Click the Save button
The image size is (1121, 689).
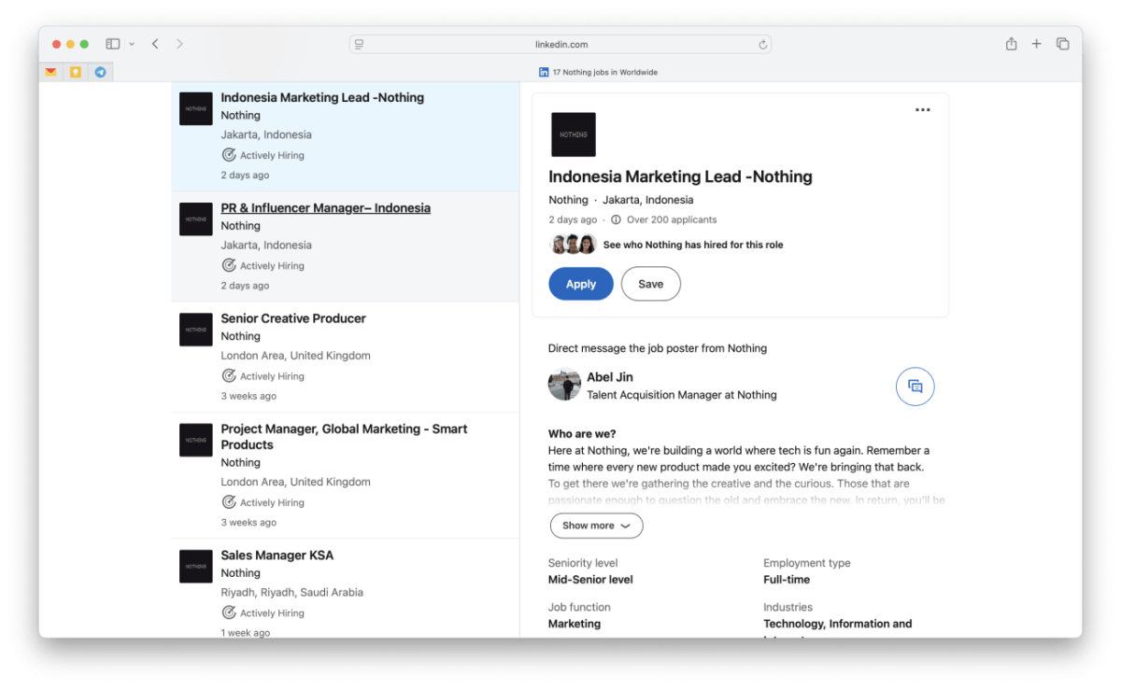[651, 284]
